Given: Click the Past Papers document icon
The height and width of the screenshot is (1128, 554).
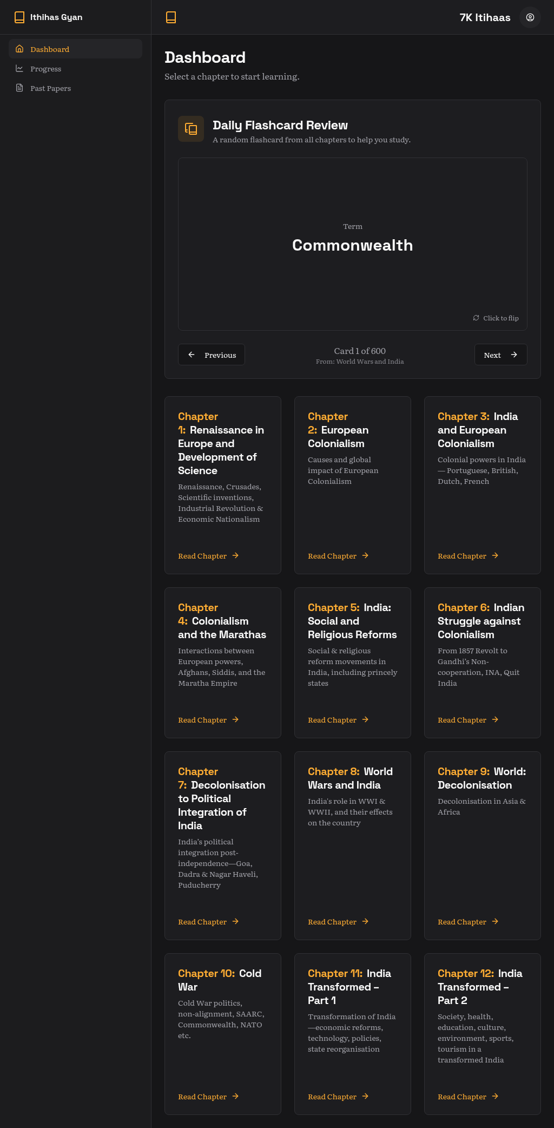Looking at the screenshot, I should pos(19,88).
